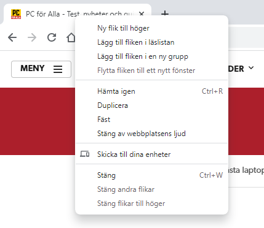Click Flytta fliken till ett nytt fönster
This screenshot has height=228, width=264.
click(x=152, y=70)
